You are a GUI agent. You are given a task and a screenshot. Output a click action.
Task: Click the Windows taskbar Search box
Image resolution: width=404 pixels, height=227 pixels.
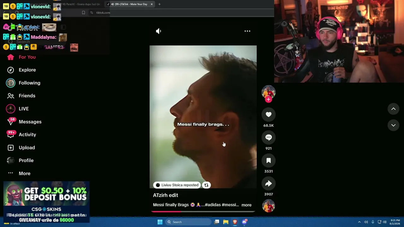[x=188, y=222]
